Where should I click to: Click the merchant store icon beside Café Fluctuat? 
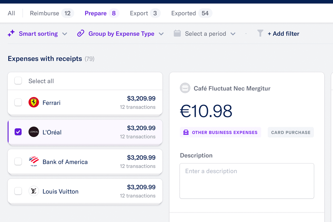point(185,88)
